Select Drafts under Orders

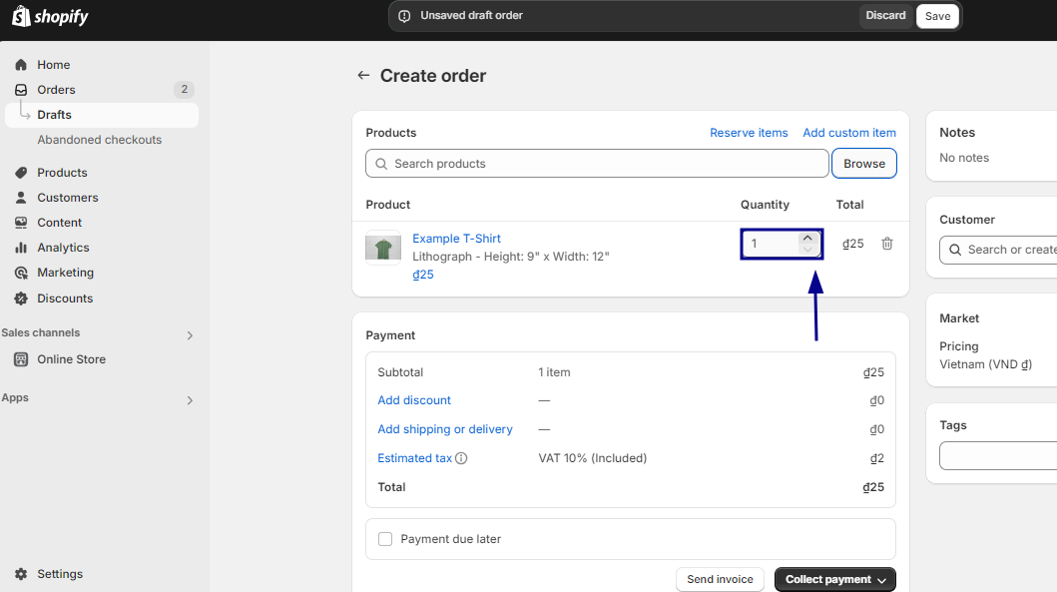pos(101,115)
